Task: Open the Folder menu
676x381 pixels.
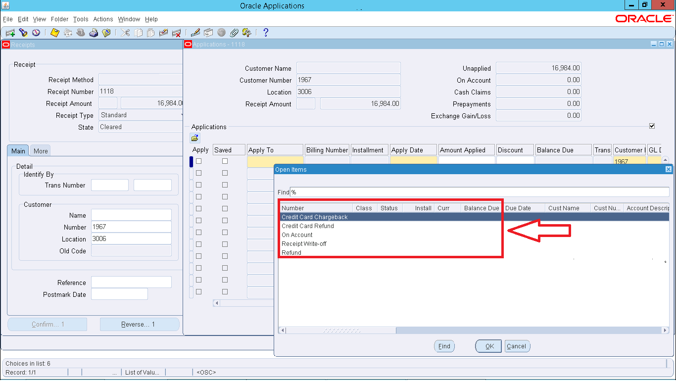Action: point(59,19)
